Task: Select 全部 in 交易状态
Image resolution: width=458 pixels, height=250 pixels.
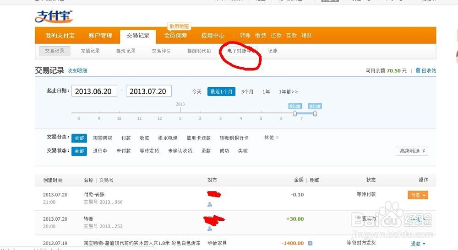Action: (x=79, y=151)
